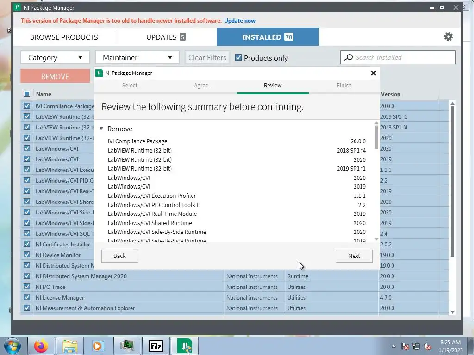Select the Installed tab
The height and width of the screenshot is (355, 474).
(x=268, y=37)
